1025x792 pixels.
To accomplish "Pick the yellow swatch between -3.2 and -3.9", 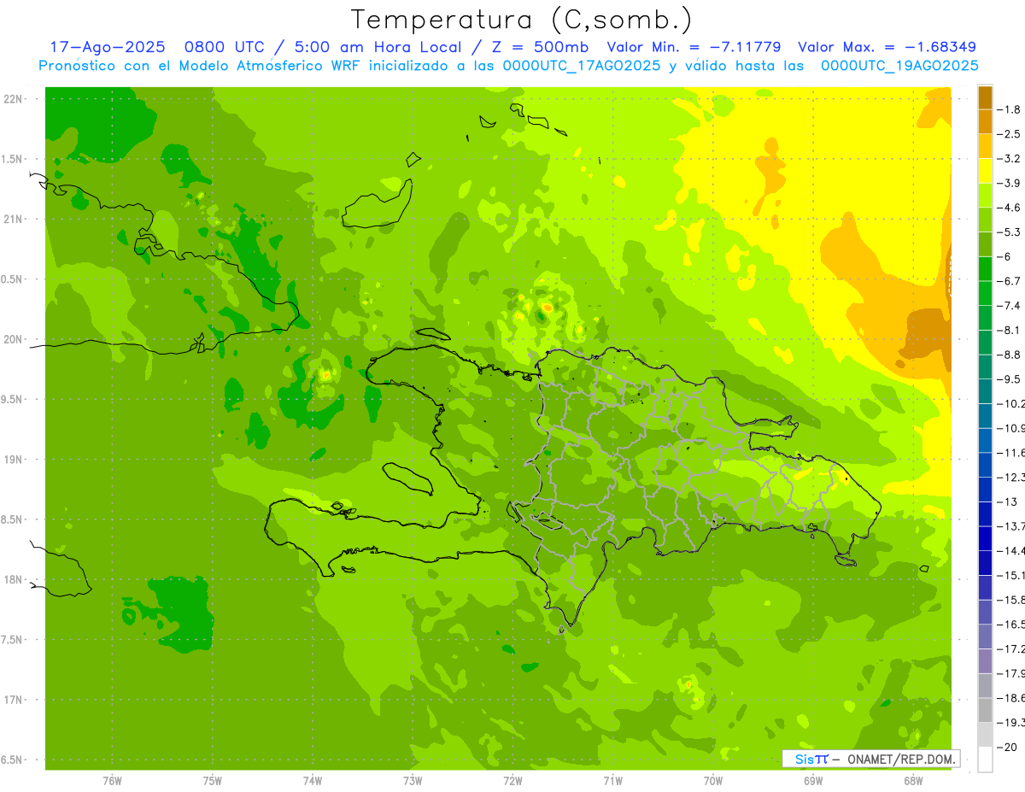I will tap(985, 171).
